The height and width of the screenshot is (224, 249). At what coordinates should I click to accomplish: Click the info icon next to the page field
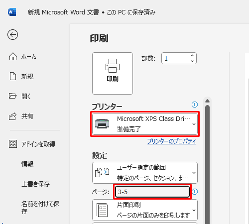click(195, 192)
